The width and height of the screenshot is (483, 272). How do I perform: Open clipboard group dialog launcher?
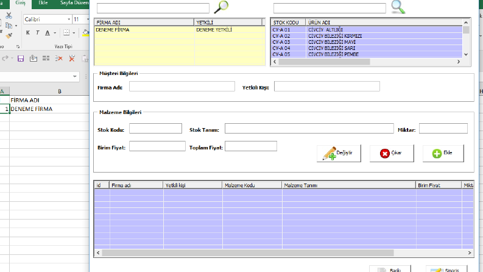[x=18, y=46]
